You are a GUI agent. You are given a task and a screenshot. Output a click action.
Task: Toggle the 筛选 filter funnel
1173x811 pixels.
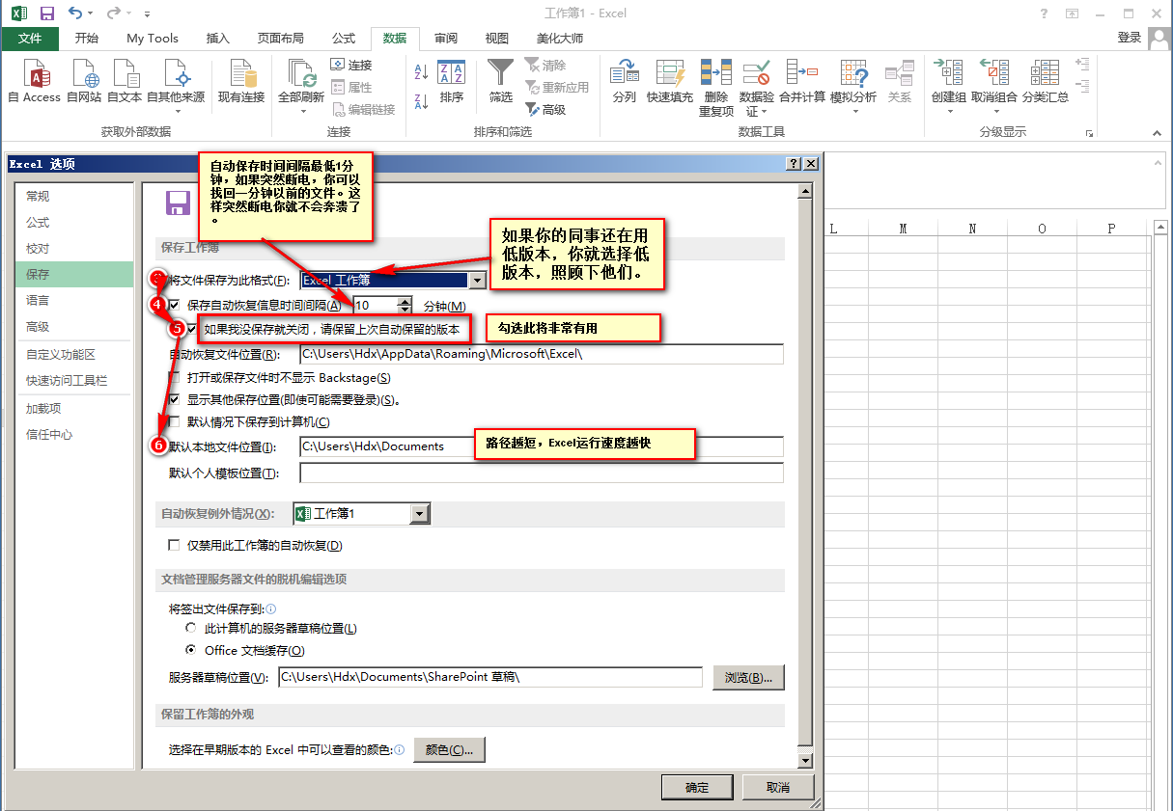point(500,82)
